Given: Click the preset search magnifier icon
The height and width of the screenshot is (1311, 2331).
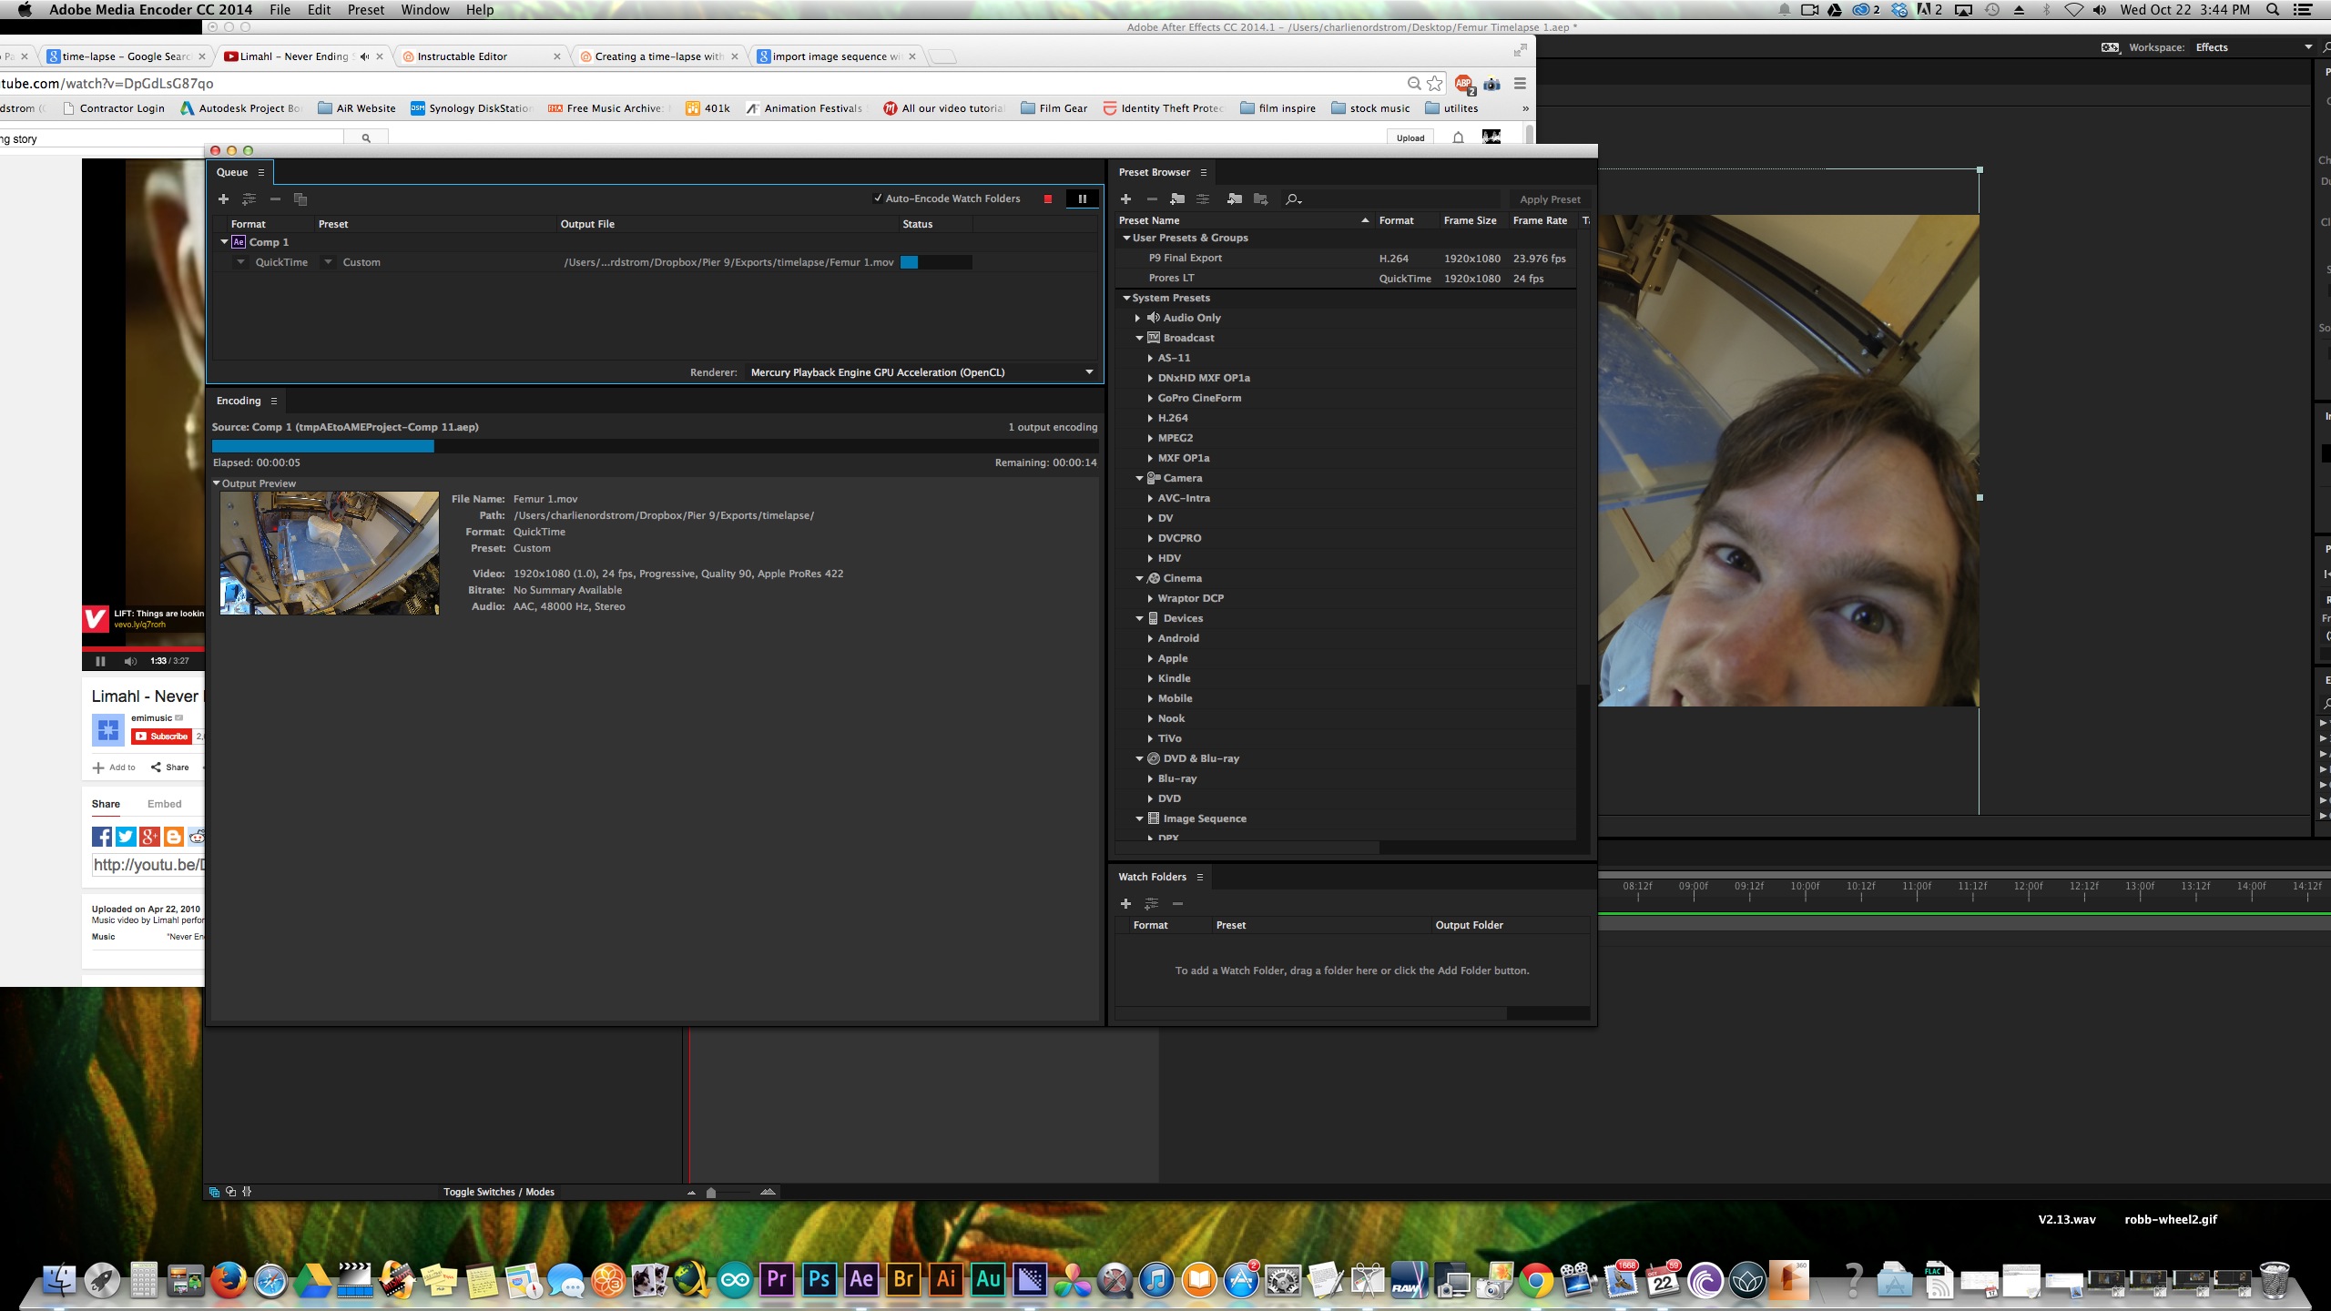Looking at the screenshot, I should pos(1293,198).
